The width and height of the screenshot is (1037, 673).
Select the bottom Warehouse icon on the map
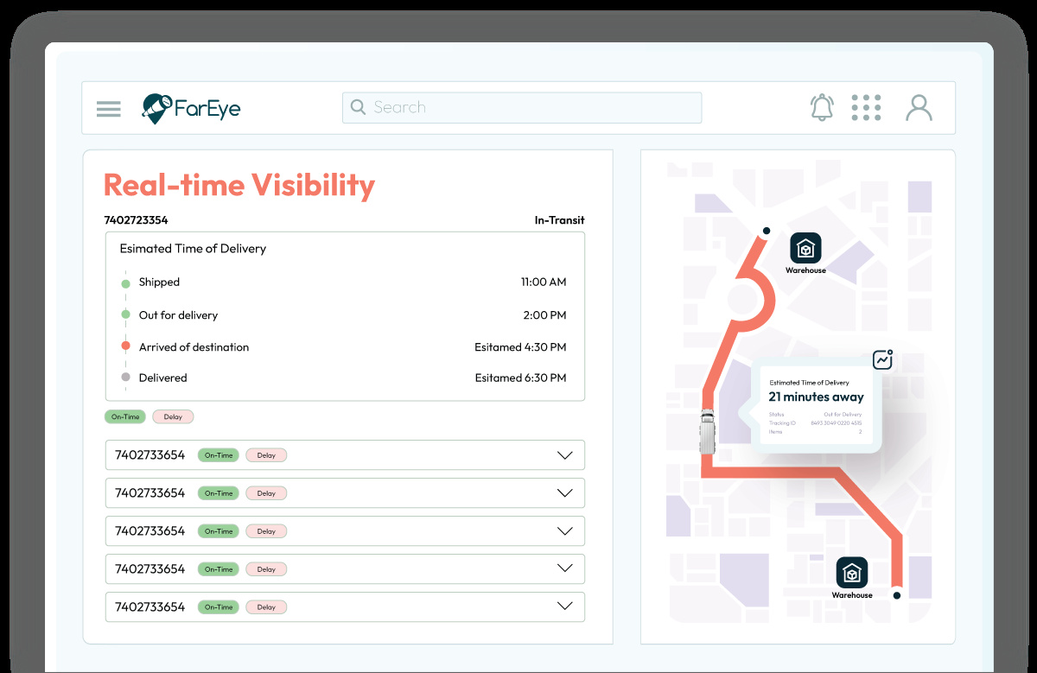coord(851,573)
